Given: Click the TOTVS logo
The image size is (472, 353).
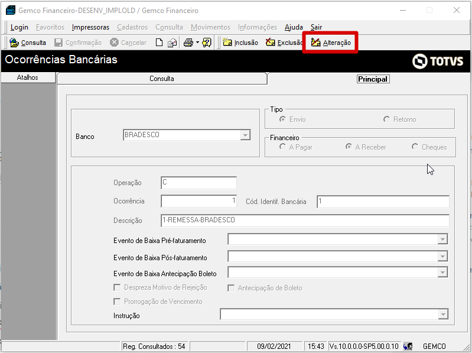Looking at the screenshot, I should 438,61.
